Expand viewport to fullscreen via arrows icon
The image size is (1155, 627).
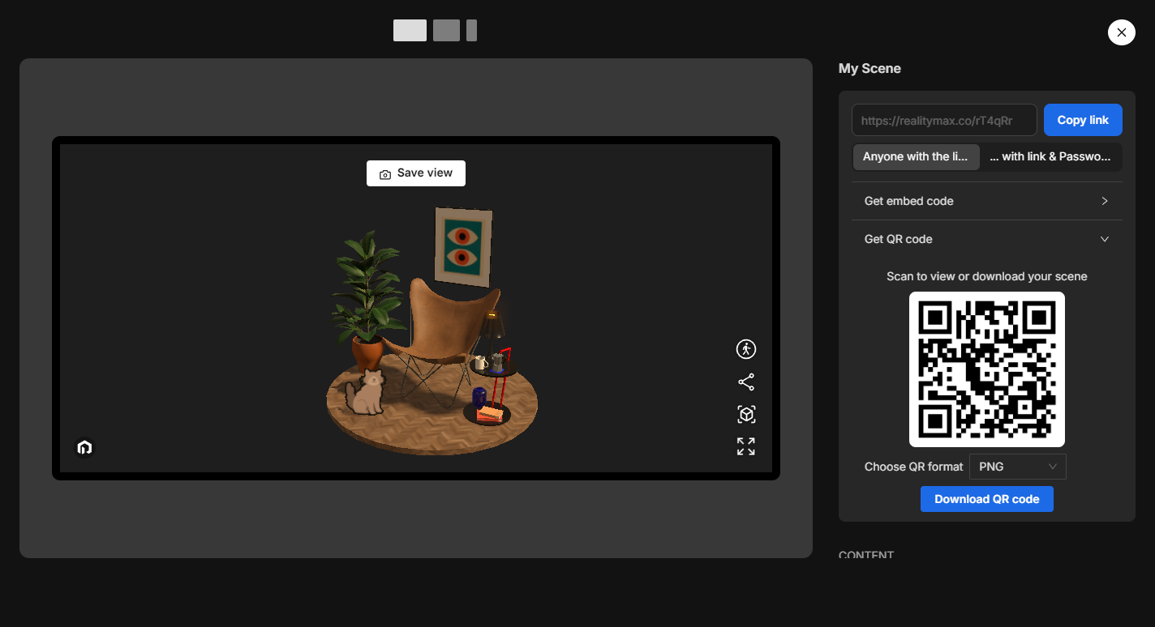[x=745, y=446]
